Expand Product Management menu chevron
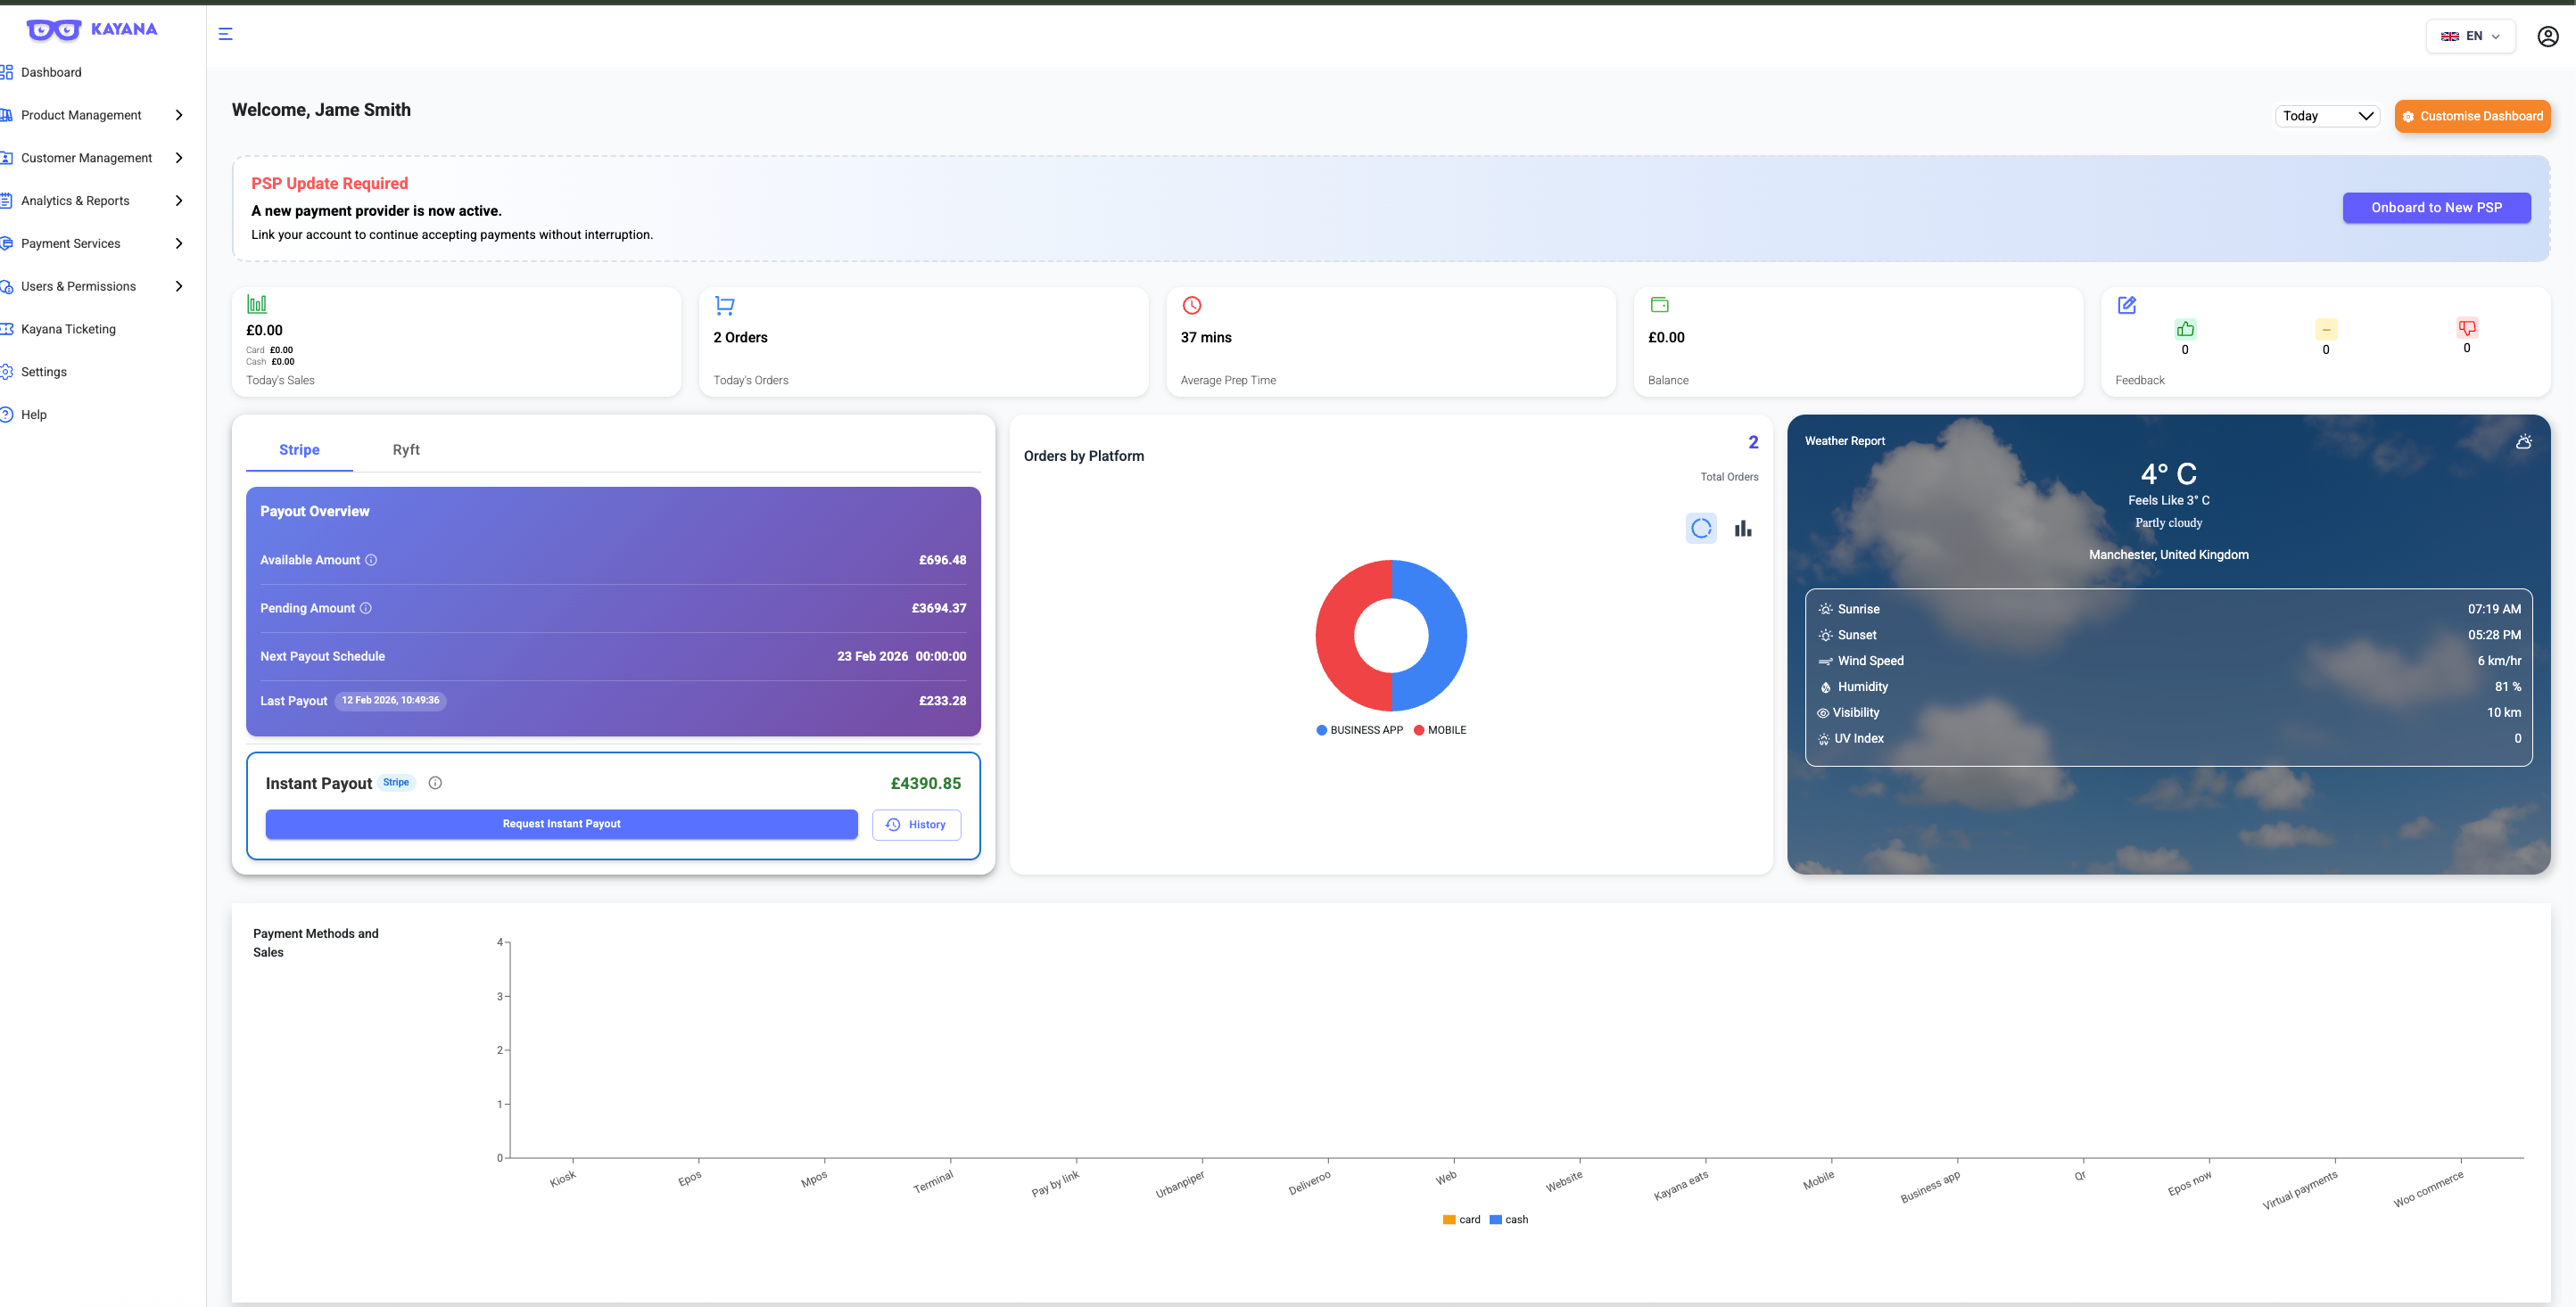 coord(179,115)
